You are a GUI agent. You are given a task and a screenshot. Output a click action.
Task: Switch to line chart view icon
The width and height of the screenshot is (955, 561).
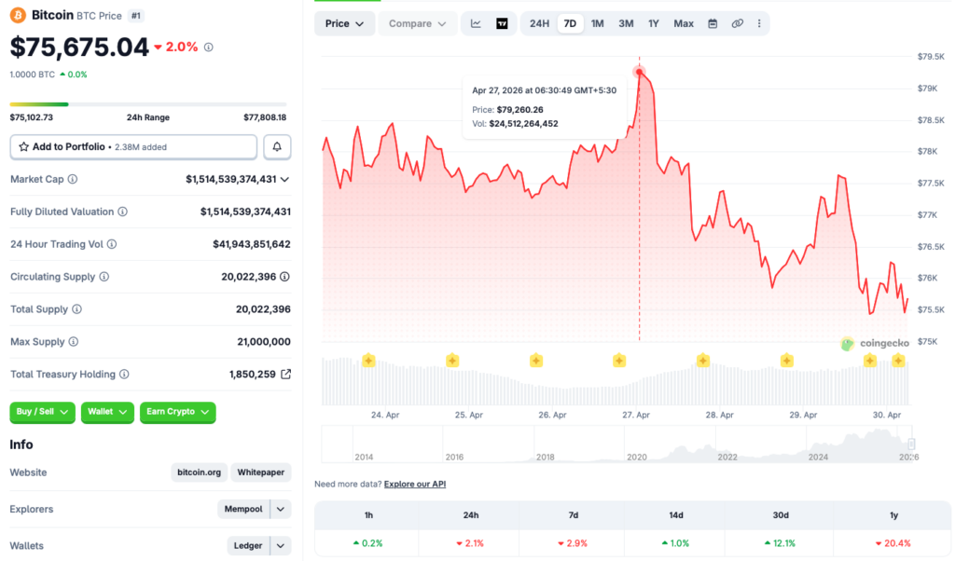476,23
